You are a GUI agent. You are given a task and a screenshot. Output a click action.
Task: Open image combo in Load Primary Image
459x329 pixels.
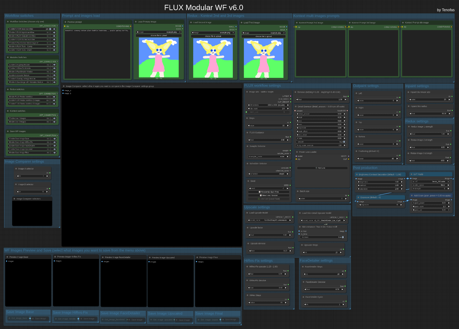159,32
